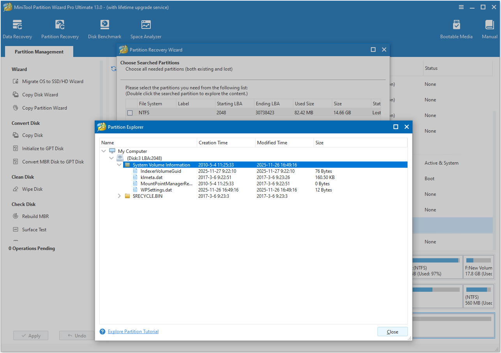This screenshot has width=501, height=353.
Task: Click the Boot status entry
Action: [x=429, y=179]
